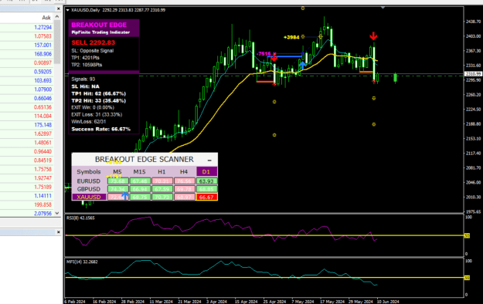
Task: Click the Market Watch scroll-up arrow
Action: 57,17
